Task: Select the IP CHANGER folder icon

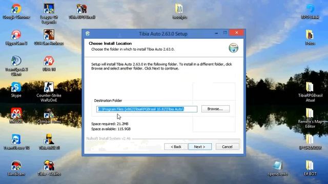Action: [310, 142]
